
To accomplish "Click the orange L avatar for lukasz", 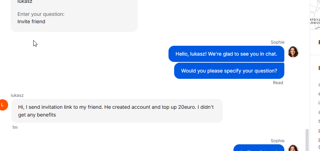I will click(x=3, y=105).
